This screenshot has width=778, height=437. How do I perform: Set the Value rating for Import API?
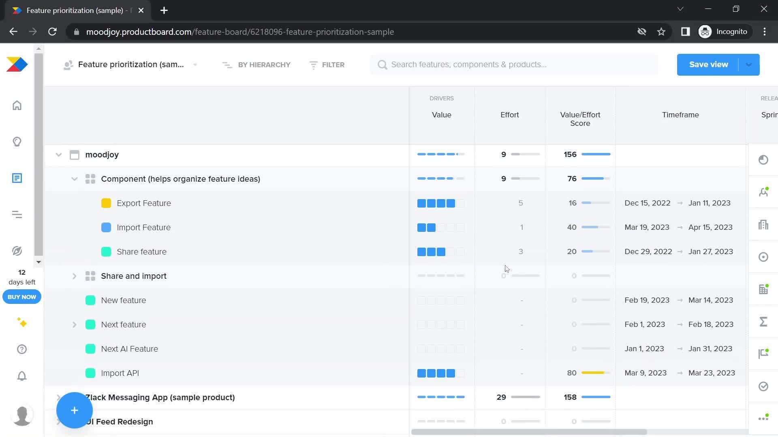pos(441,373)
